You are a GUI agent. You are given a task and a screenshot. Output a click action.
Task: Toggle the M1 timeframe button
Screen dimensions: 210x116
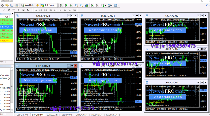(36, 10)
